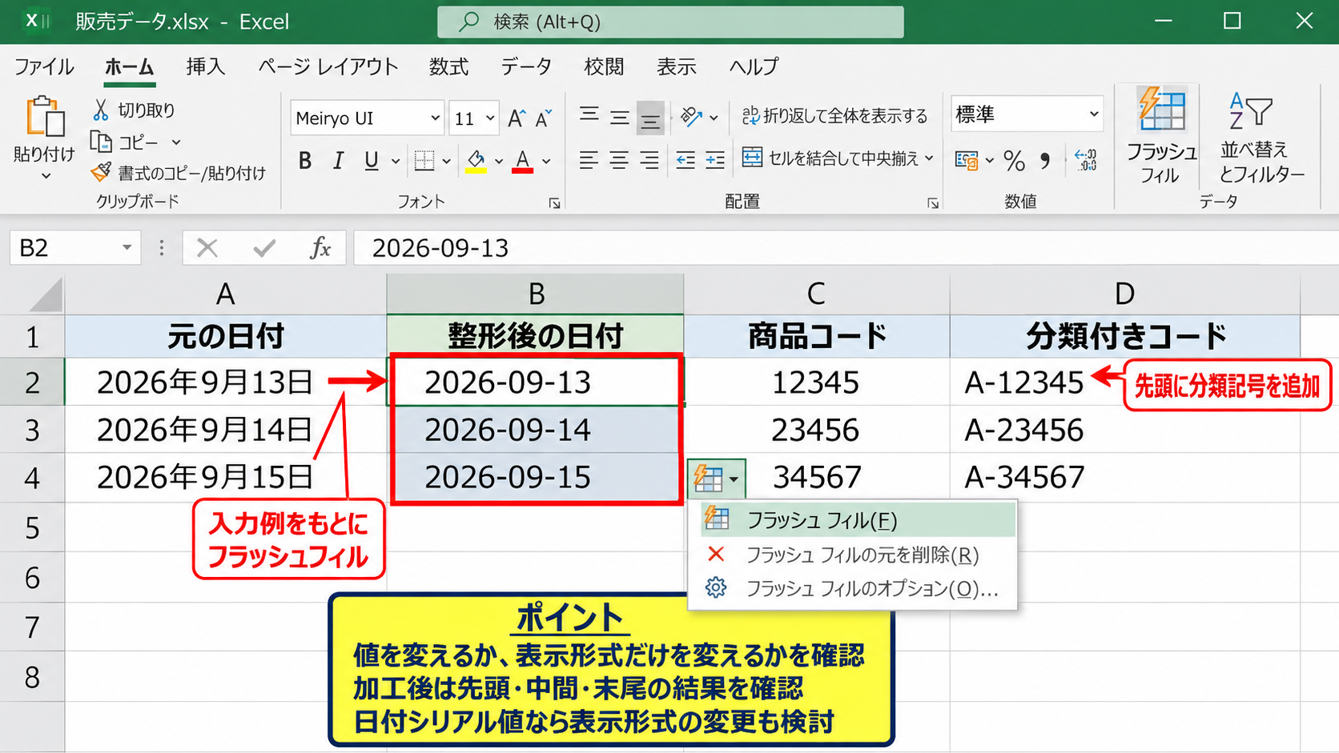
Task: Expand the Name Box dropdown arrow
Action: (127, 248)
